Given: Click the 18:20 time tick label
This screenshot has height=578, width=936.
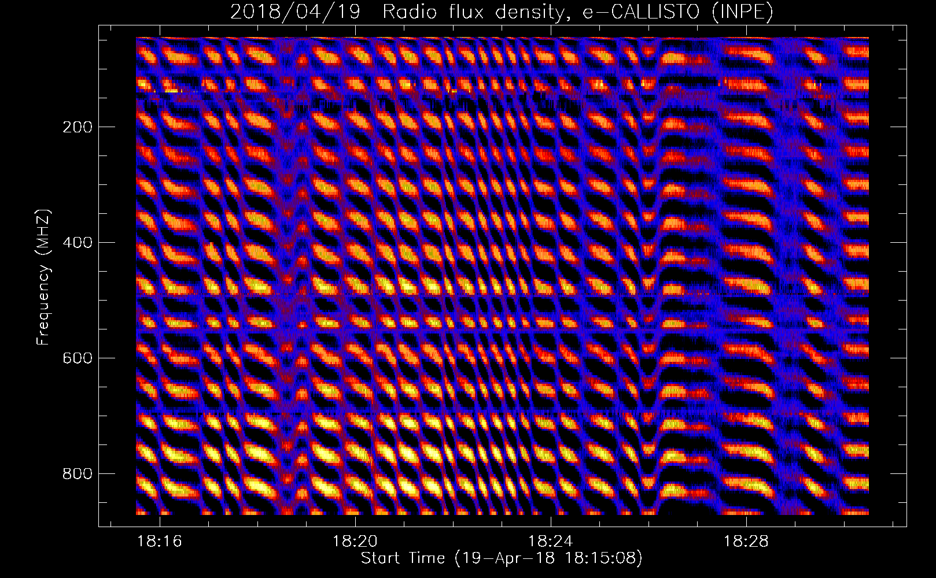Looking at the screenshot, I should click(355, 541).
